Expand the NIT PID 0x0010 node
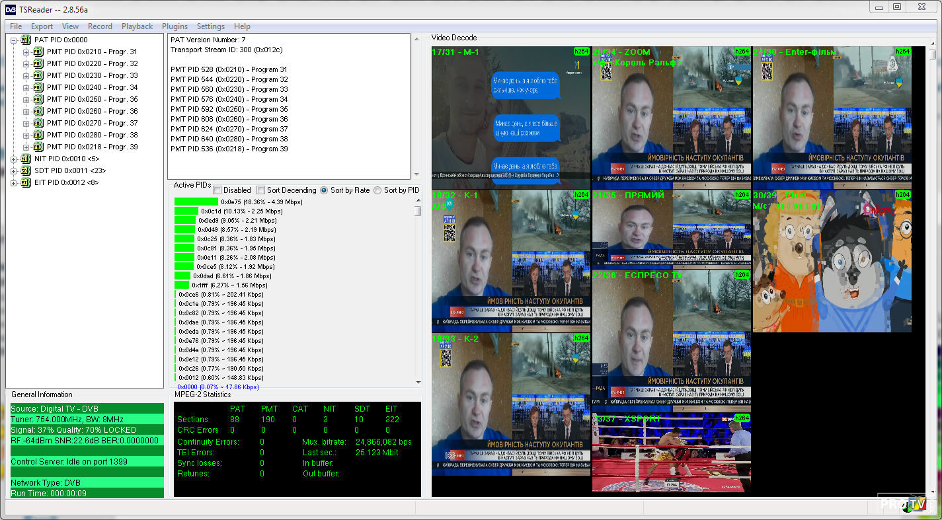This screenshot has width=942, height=520. (x=14, y=159)
